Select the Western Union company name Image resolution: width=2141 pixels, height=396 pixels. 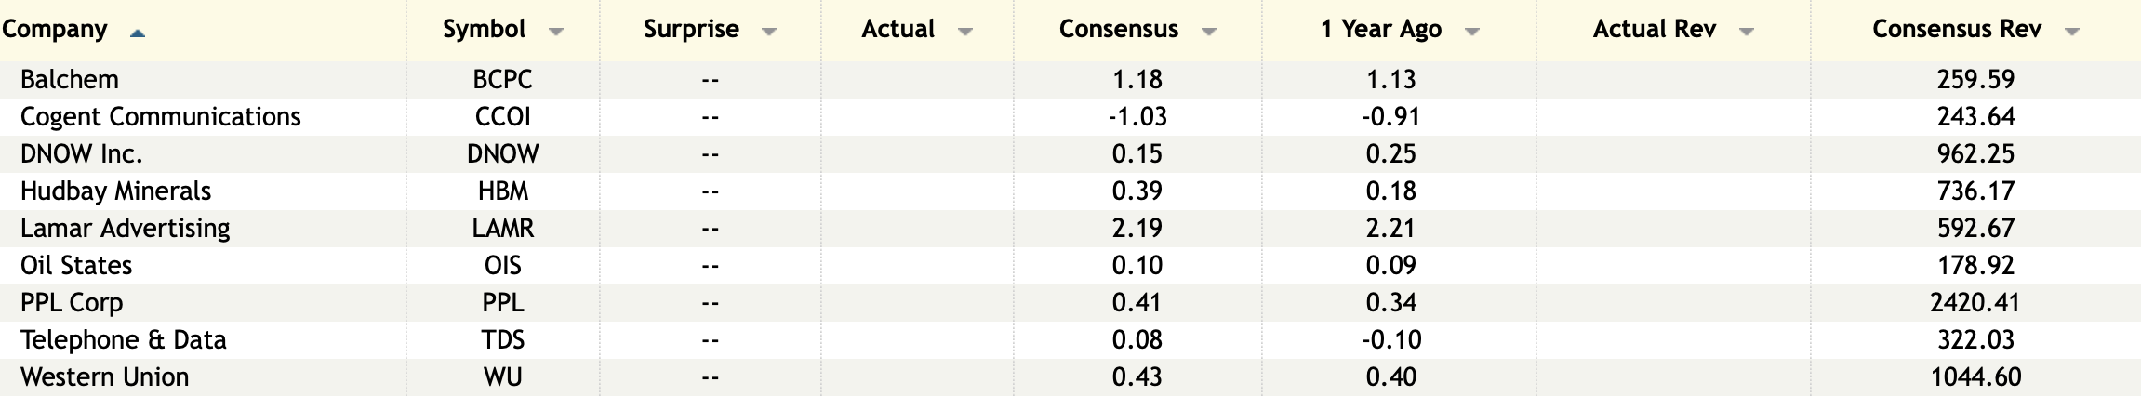[x=104, y=377]
